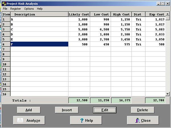Click likely cost 5,000 in row C

[x=79, y=29]
